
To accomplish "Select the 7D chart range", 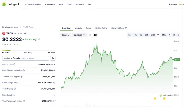I will point(136,35).
